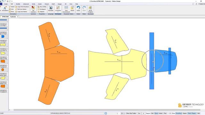The image size is (205, 115).
Task: Toggle Show Smoothing in status bar
Action: point(179,113)
